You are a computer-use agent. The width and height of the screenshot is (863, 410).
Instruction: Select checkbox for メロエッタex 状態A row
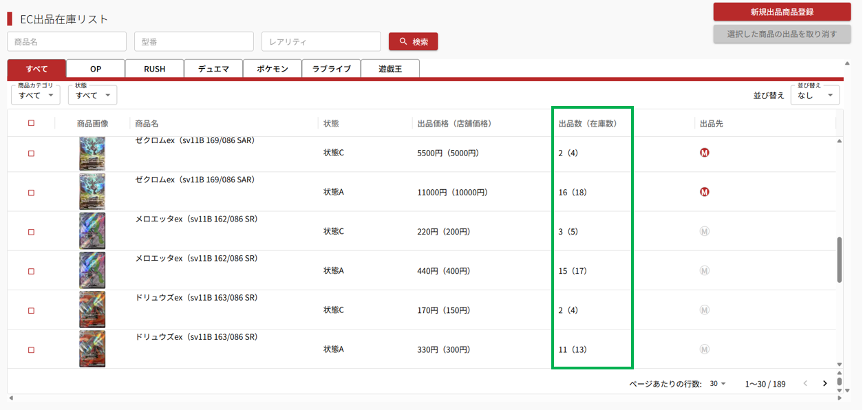(31, 271)
